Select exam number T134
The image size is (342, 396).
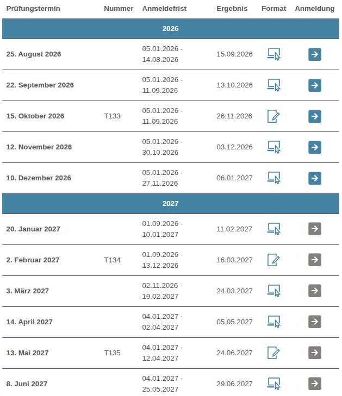112,260
